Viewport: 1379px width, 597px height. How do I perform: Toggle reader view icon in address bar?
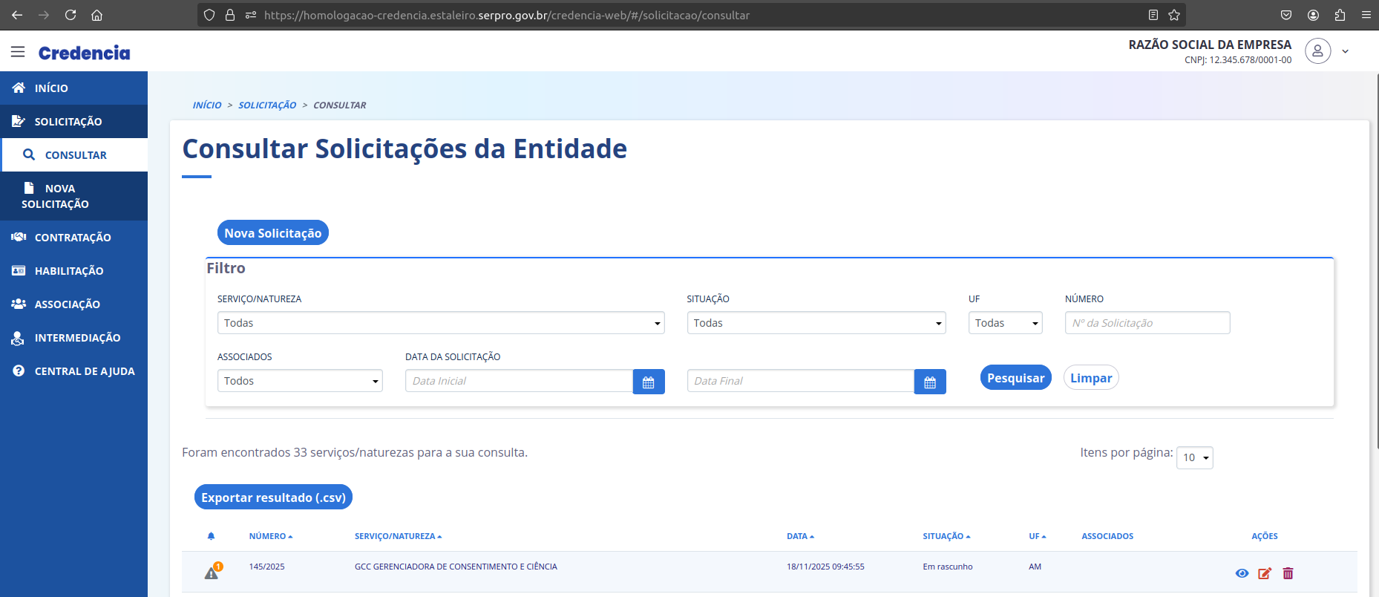tap(1153, 15)
